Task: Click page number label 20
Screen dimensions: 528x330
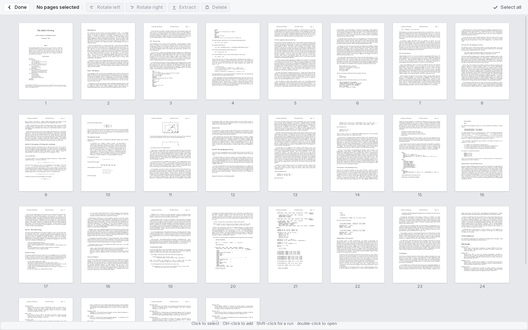Action: [233, 287]
